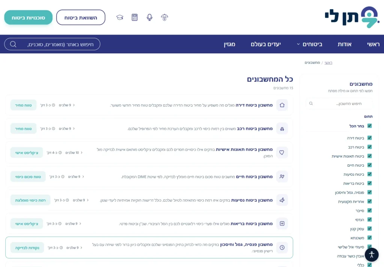Toggle the ביטוח חיים filter checkbox
Image resolution: width=384 pixels, height=267 pixels.
pos(369,165)
